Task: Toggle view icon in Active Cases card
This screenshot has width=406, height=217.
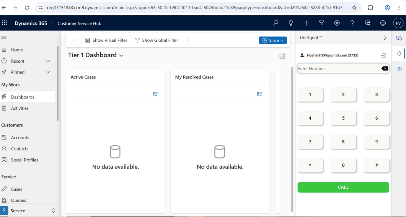Action: 155,94
